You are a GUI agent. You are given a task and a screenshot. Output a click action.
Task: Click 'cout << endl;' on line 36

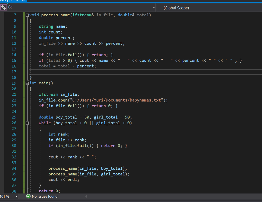[64, 180]
